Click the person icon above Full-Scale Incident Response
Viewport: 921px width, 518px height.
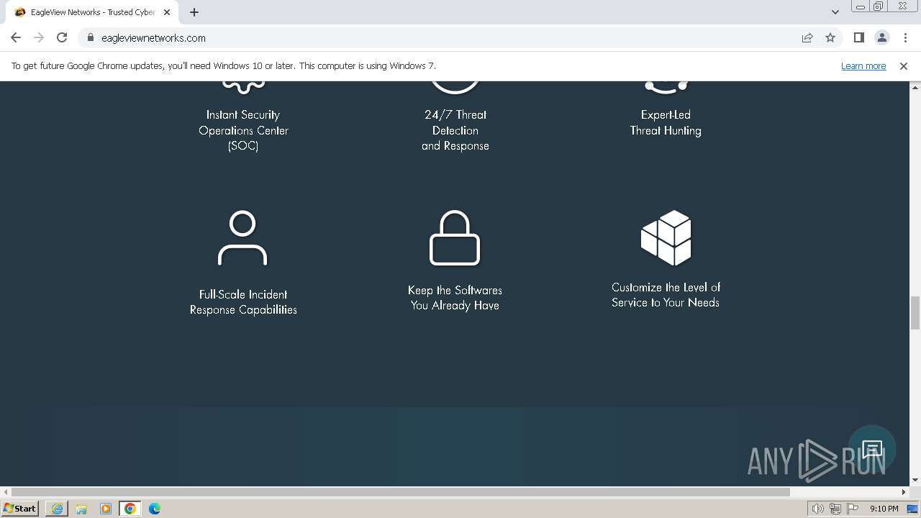click(x=242, y=238)
